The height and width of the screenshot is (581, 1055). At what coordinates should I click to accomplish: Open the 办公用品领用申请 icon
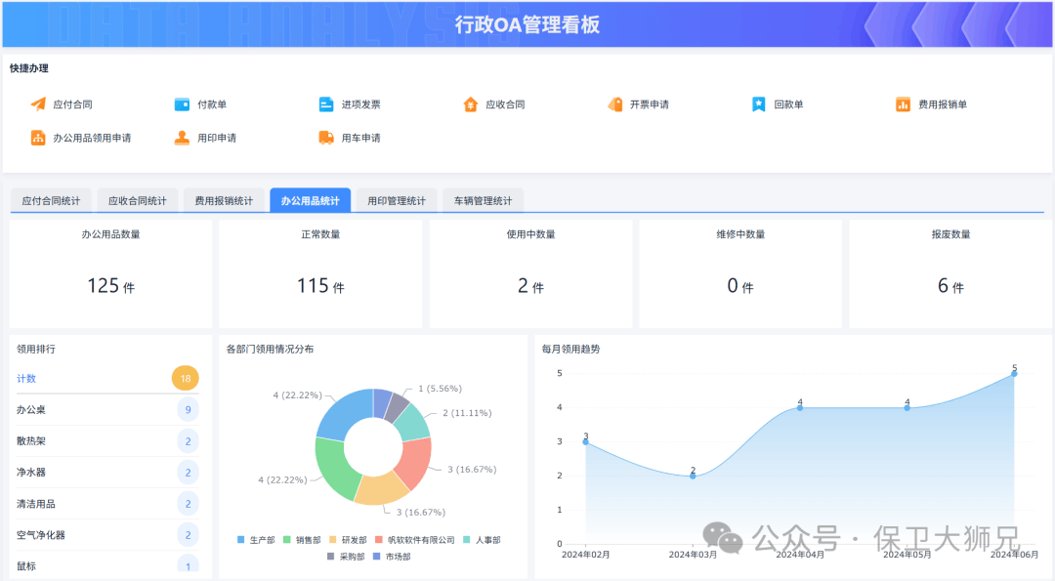pyautogui.click(x=38, y=138)
